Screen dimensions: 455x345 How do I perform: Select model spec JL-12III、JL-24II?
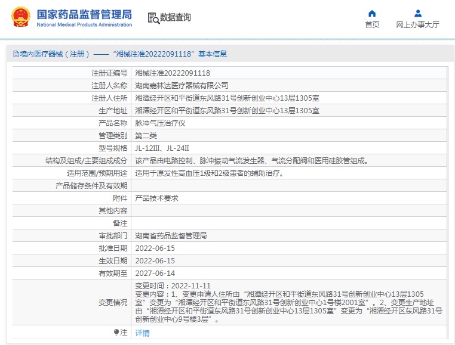[x=162, y=148]
